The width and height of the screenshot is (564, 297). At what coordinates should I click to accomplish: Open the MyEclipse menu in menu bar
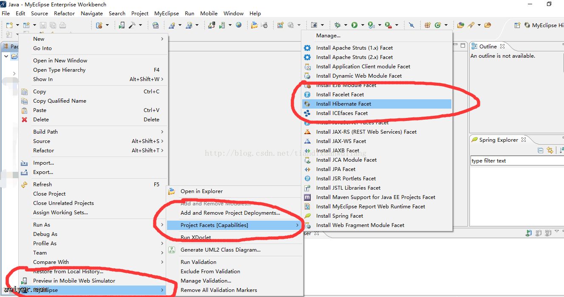(x=167, y=14)
